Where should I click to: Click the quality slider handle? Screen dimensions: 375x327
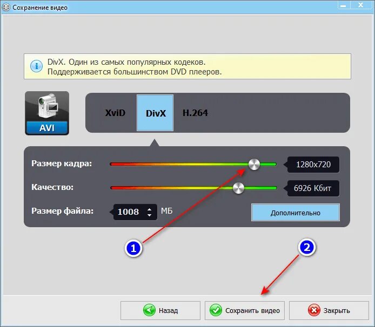point(238,188)
